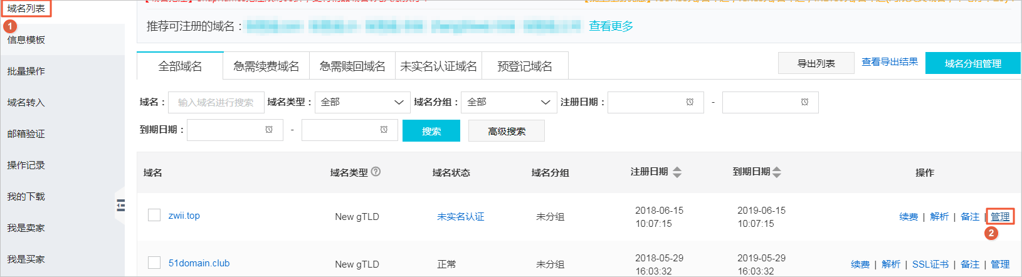Sort by 到期日期 column arrows

pos(777,172)
